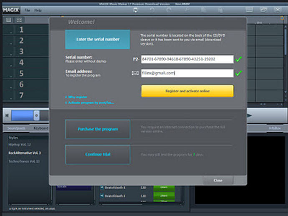
Task: Click the copy icon in the top toolbar
Action: 204,10
